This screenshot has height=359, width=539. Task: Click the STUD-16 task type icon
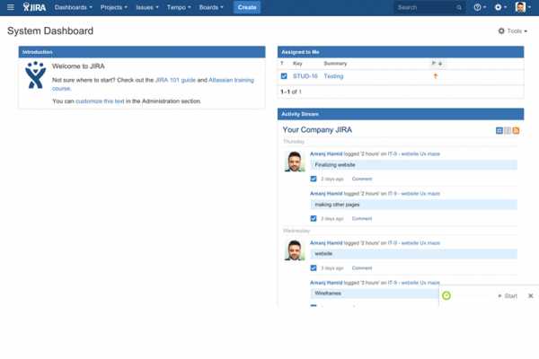[x=284, y=76]
